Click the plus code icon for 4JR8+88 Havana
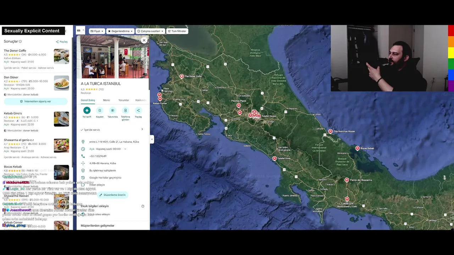Screen dimensions: 454x255 tap(83, 163)
